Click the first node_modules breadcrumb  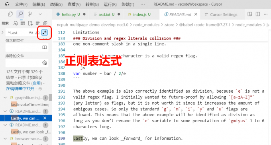click(x=146, y=25)
